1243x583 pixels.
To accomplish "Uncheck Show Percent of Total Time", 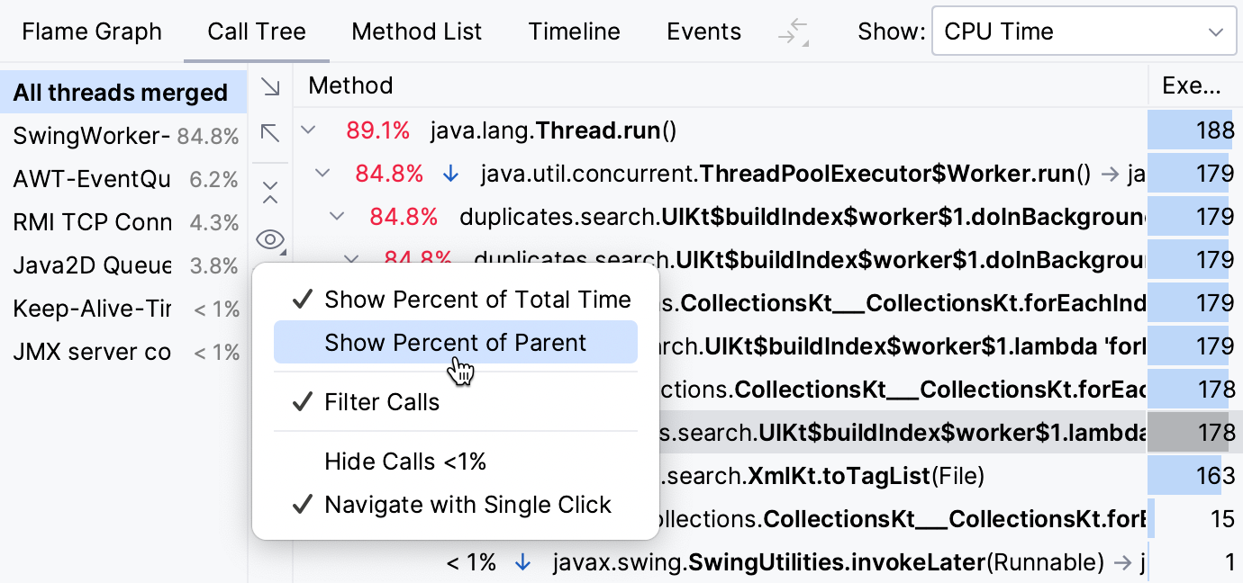I will [x=476, y=300].
